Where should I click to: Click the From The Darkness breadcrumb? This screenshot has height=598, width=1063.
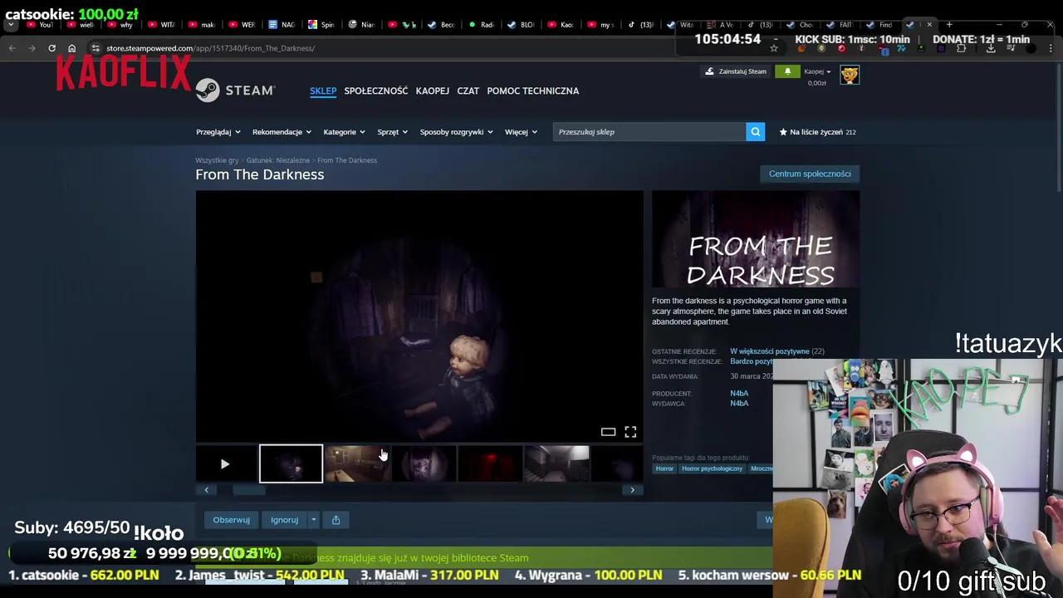[347, 160]
